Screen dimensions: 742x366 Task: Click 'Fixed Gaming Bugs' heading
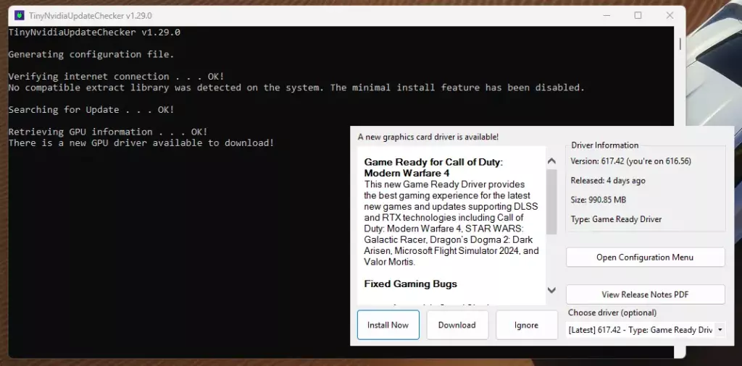[410, 284]
